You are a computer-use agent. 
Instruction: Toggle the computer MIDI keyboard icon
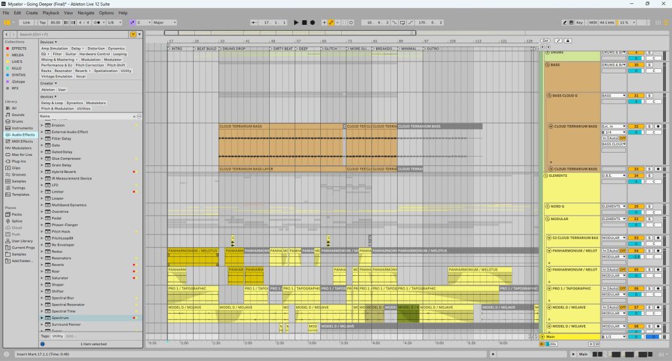tap(572, 22)
